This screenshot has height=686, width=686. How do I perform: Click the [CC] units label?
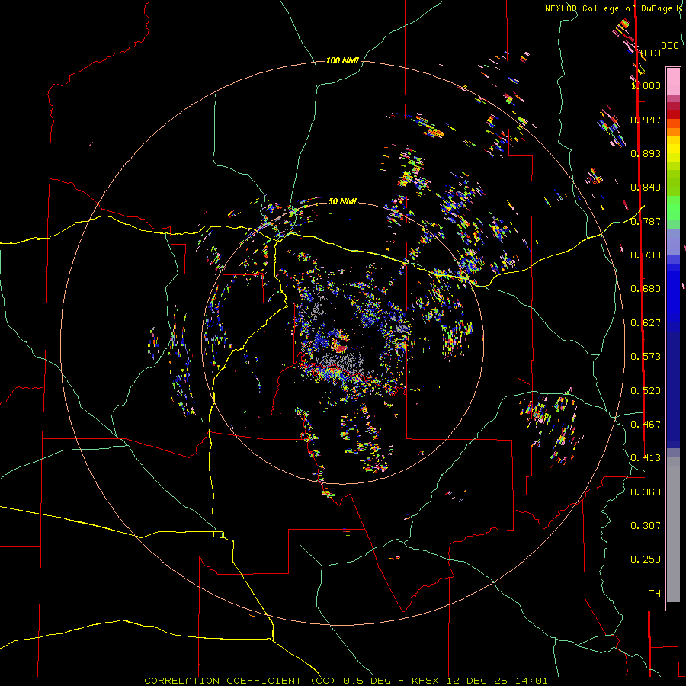[x=651, y=53]
